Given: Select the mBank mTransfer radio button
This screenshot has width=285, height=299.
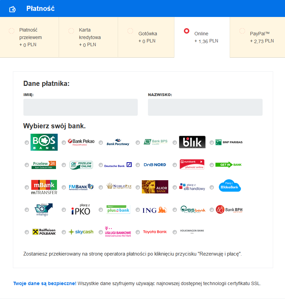Looking at the screenshot, I should (x=27, y=187).
